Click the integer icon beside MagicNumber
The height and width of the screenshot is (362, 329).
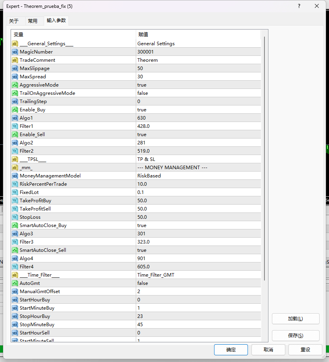[x=15, y=52]
